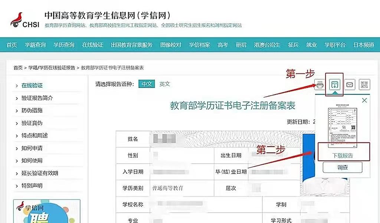Open 防伪措施 sidebar item
380x223 pixels.
[32, 110]
